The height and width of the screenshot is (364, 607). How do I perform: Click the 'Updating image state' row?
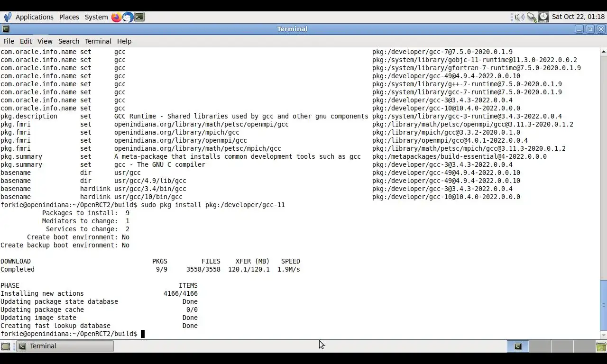click(x=99, y=318)
